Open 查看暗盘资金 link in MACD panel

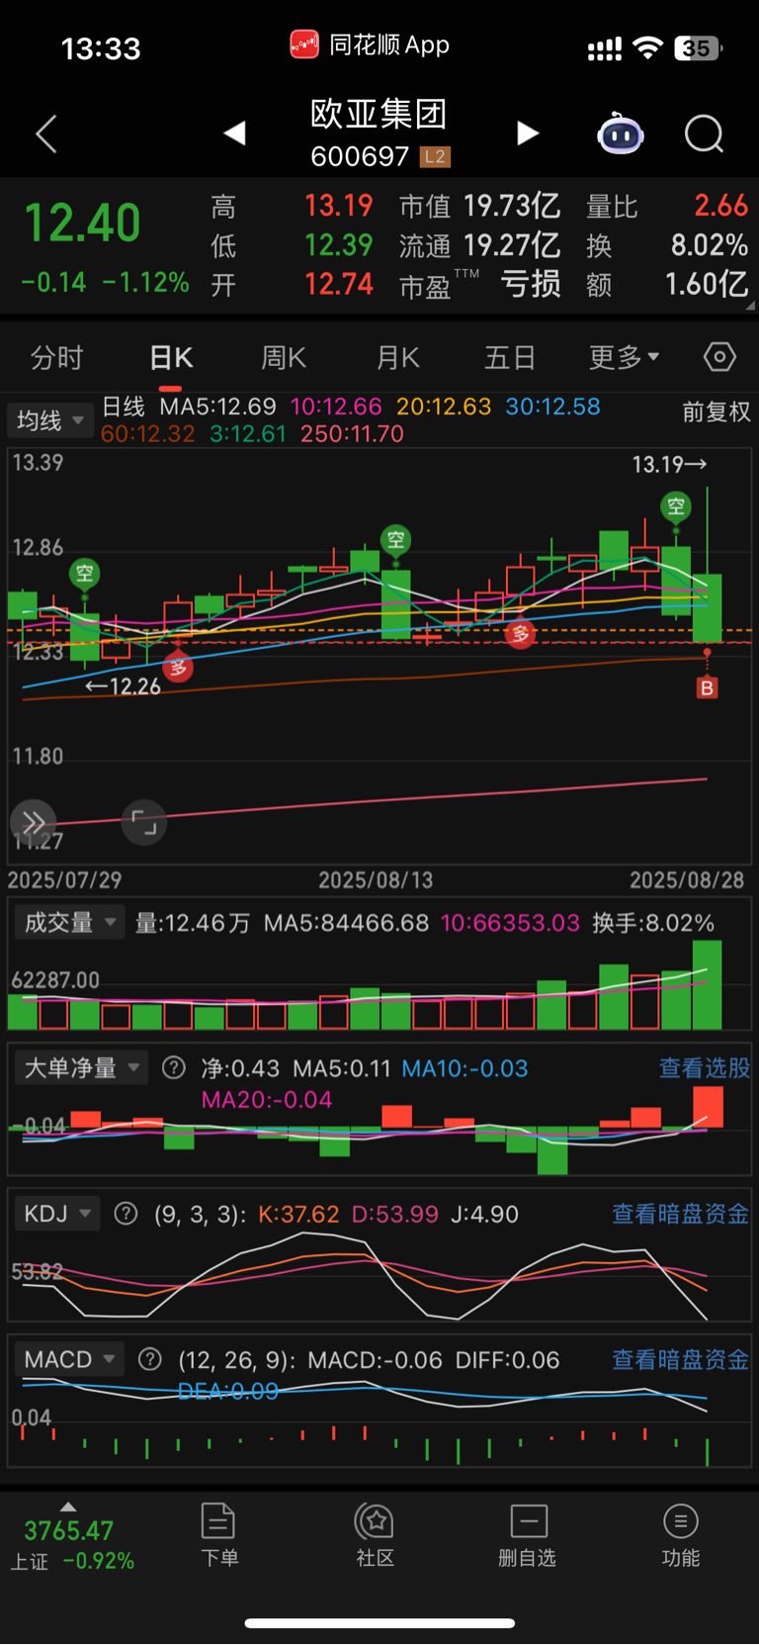pos(680,1359)
